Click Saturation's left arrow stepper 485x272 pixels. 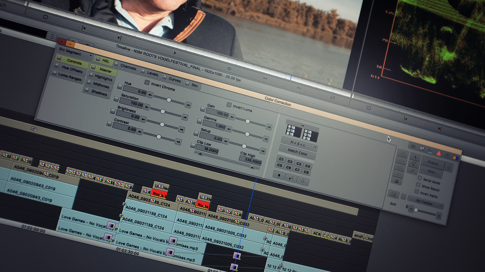pos(147,107)
